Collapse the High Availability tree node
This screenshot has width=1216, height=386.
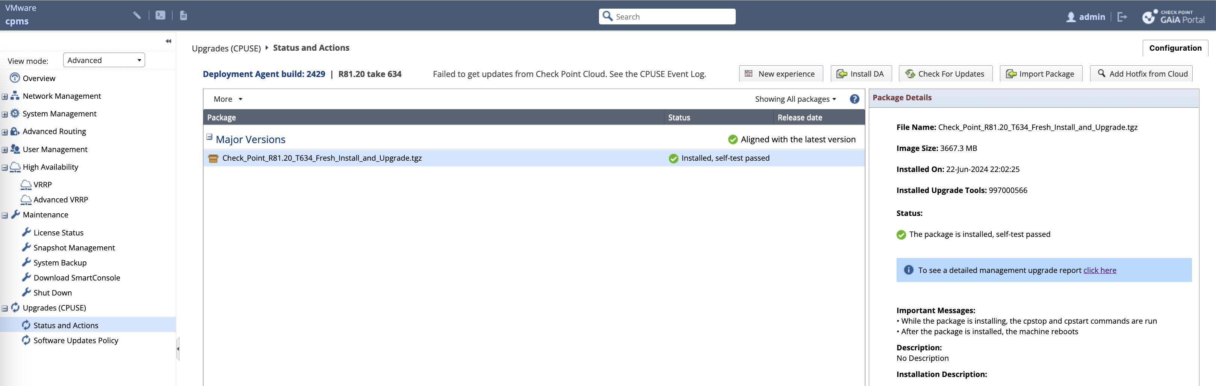coord(5,167)
